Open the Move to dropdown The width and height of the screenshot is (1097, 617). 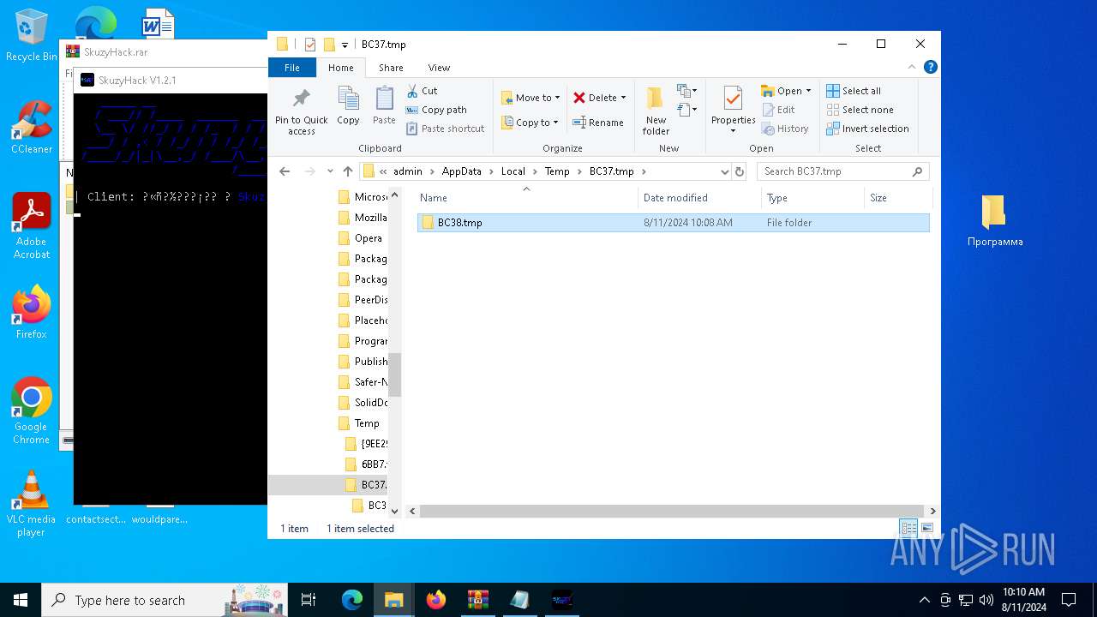click(x=531, y=98)
